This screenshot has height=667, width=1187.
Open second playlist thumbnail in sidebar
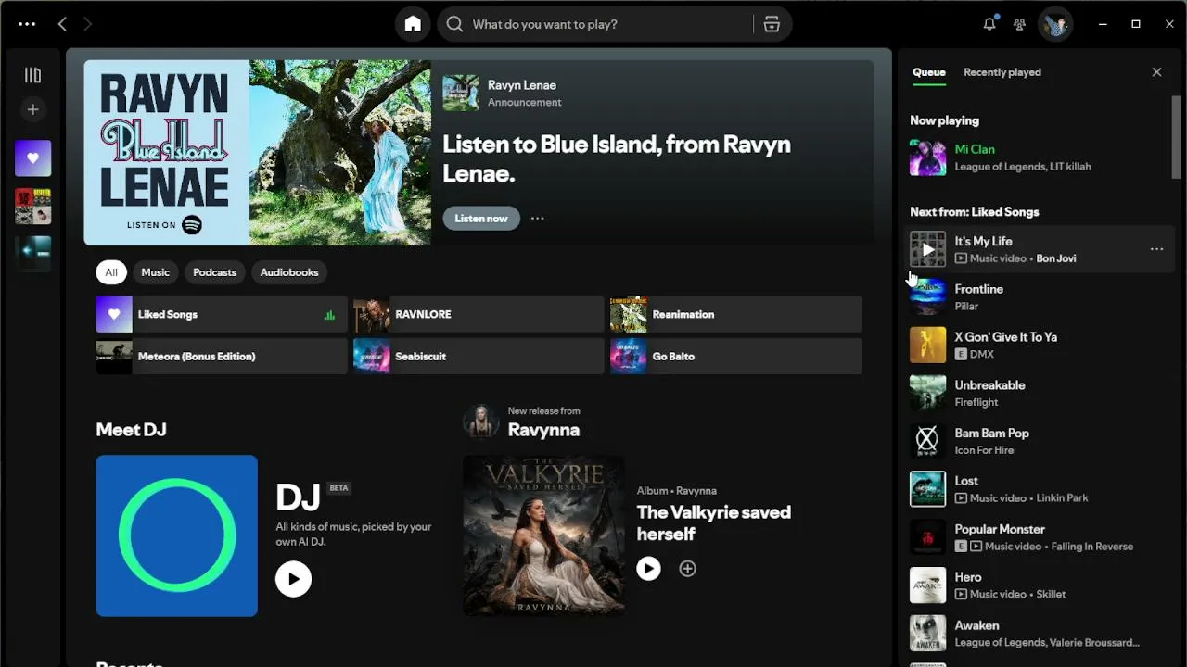pyautogui.click(x=32, y=207)
